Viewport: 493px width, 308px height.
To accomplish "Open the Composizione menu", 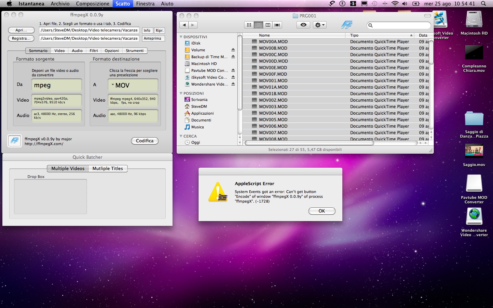I will click(93, 4).
